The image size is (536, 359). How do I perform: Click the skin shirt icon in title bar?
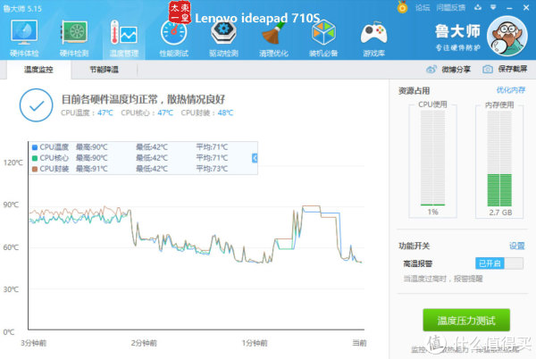click(x=478, y=7)
